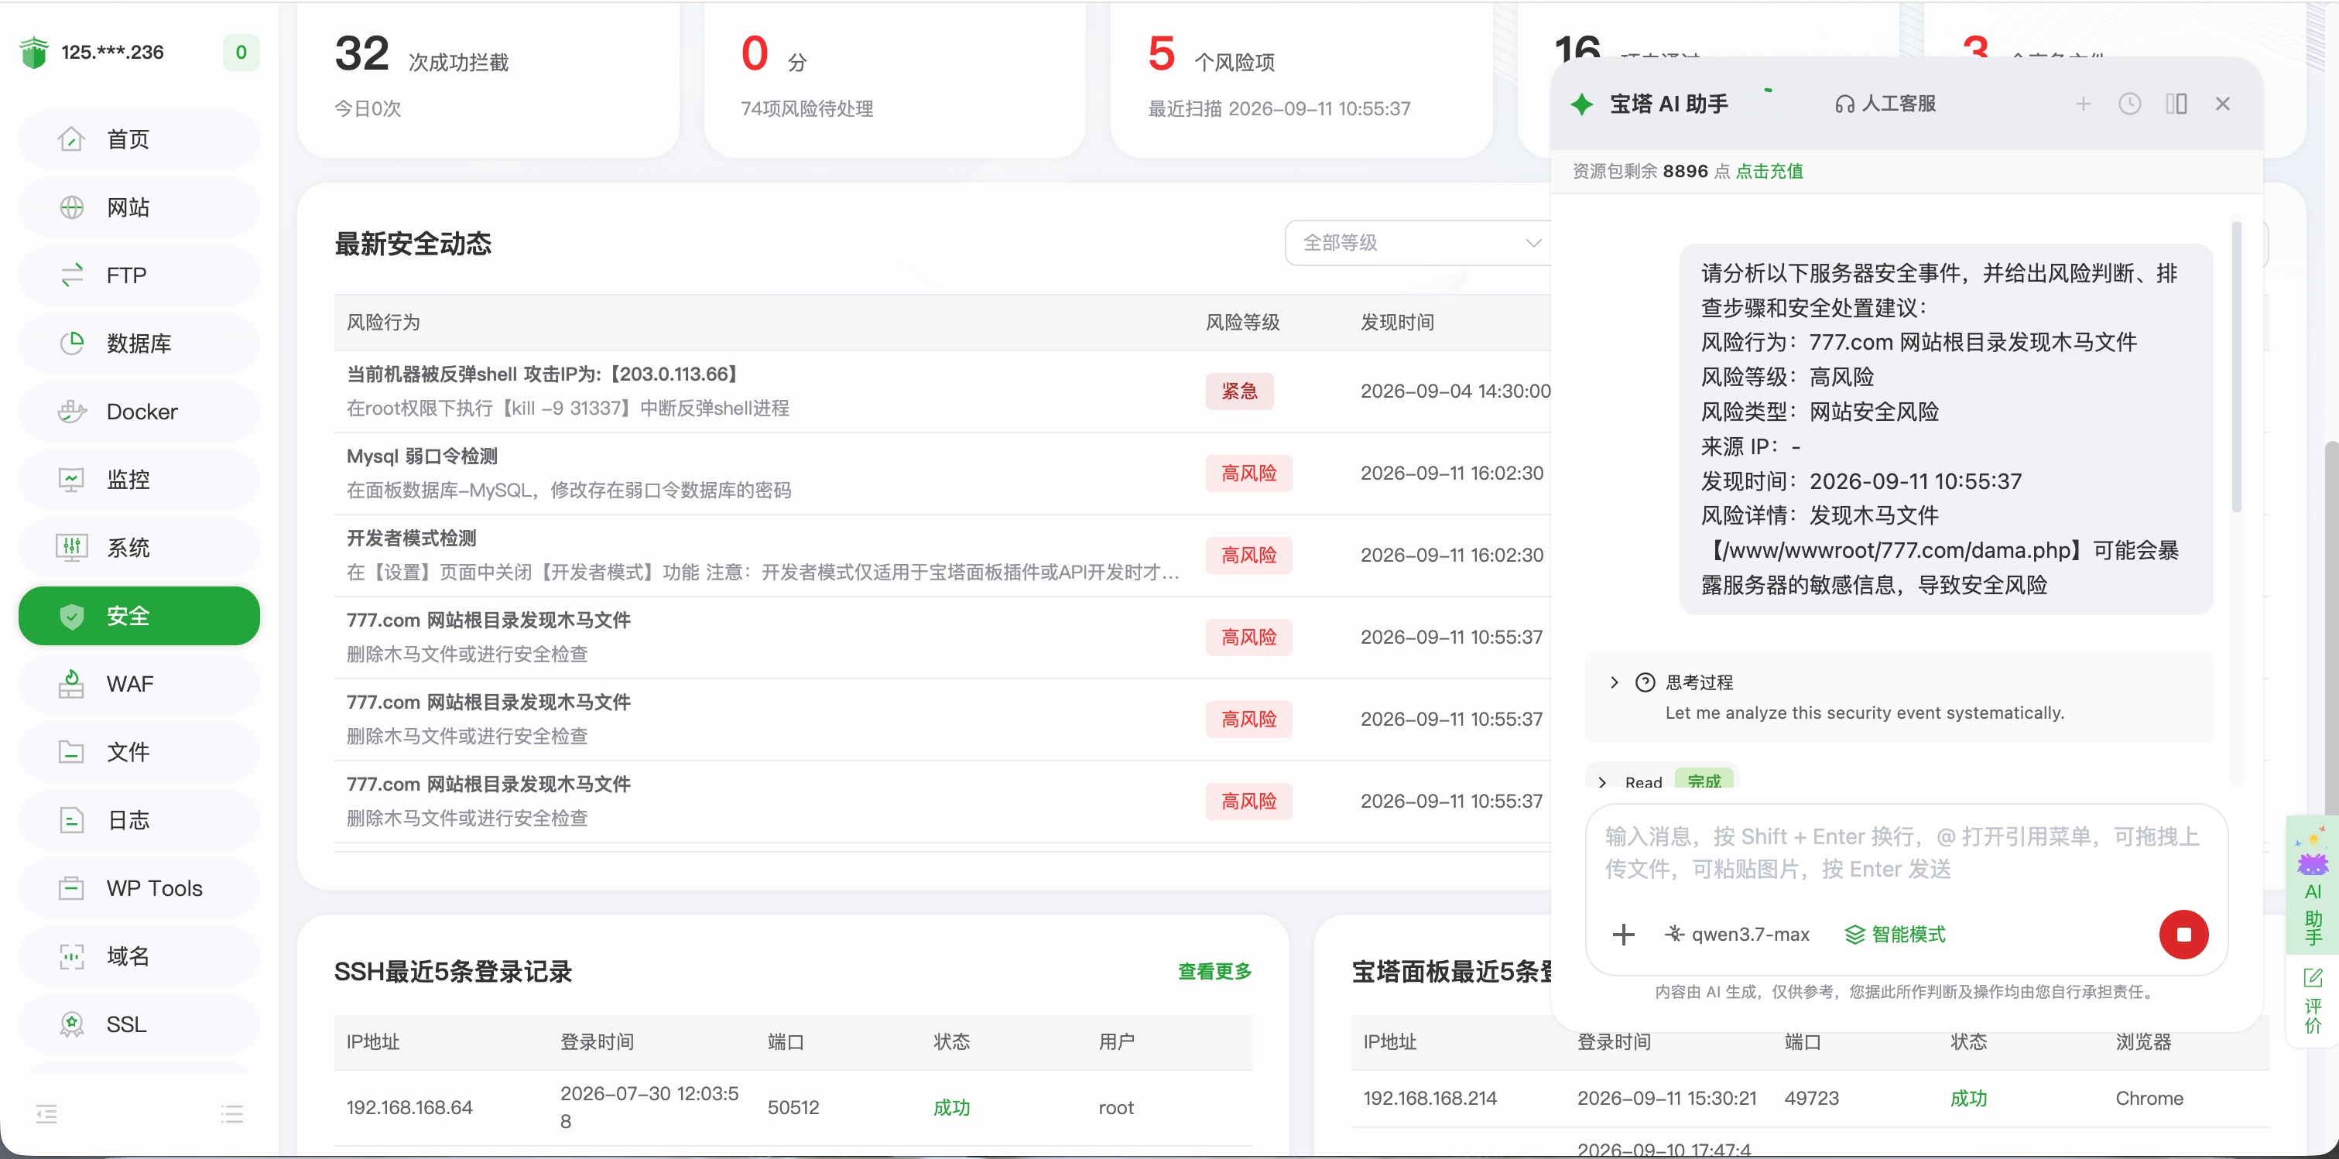Open the 首页 home sidebar item

(139, 138)
